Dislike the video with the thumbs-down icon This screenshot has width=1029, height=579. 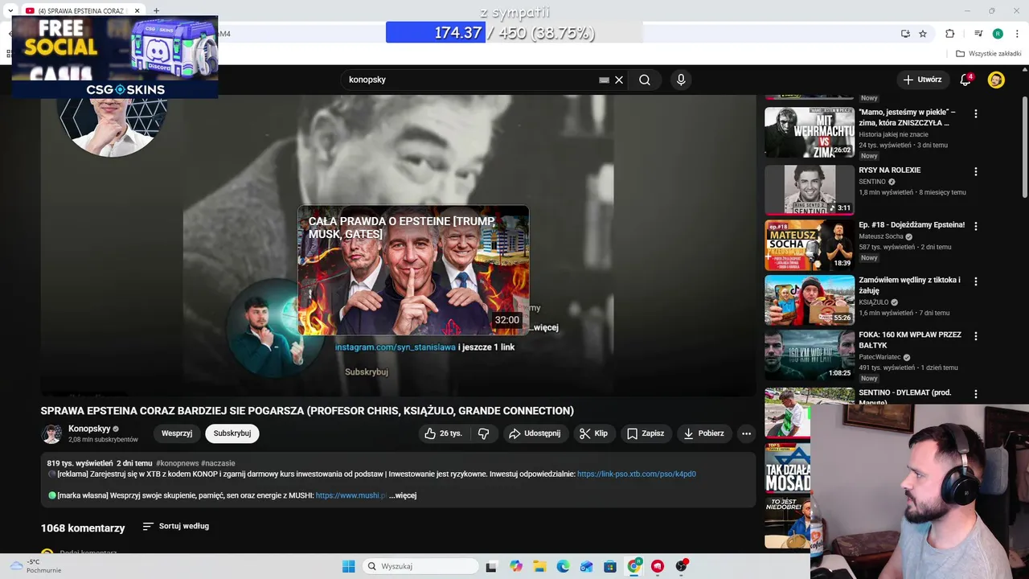point(483,433)
